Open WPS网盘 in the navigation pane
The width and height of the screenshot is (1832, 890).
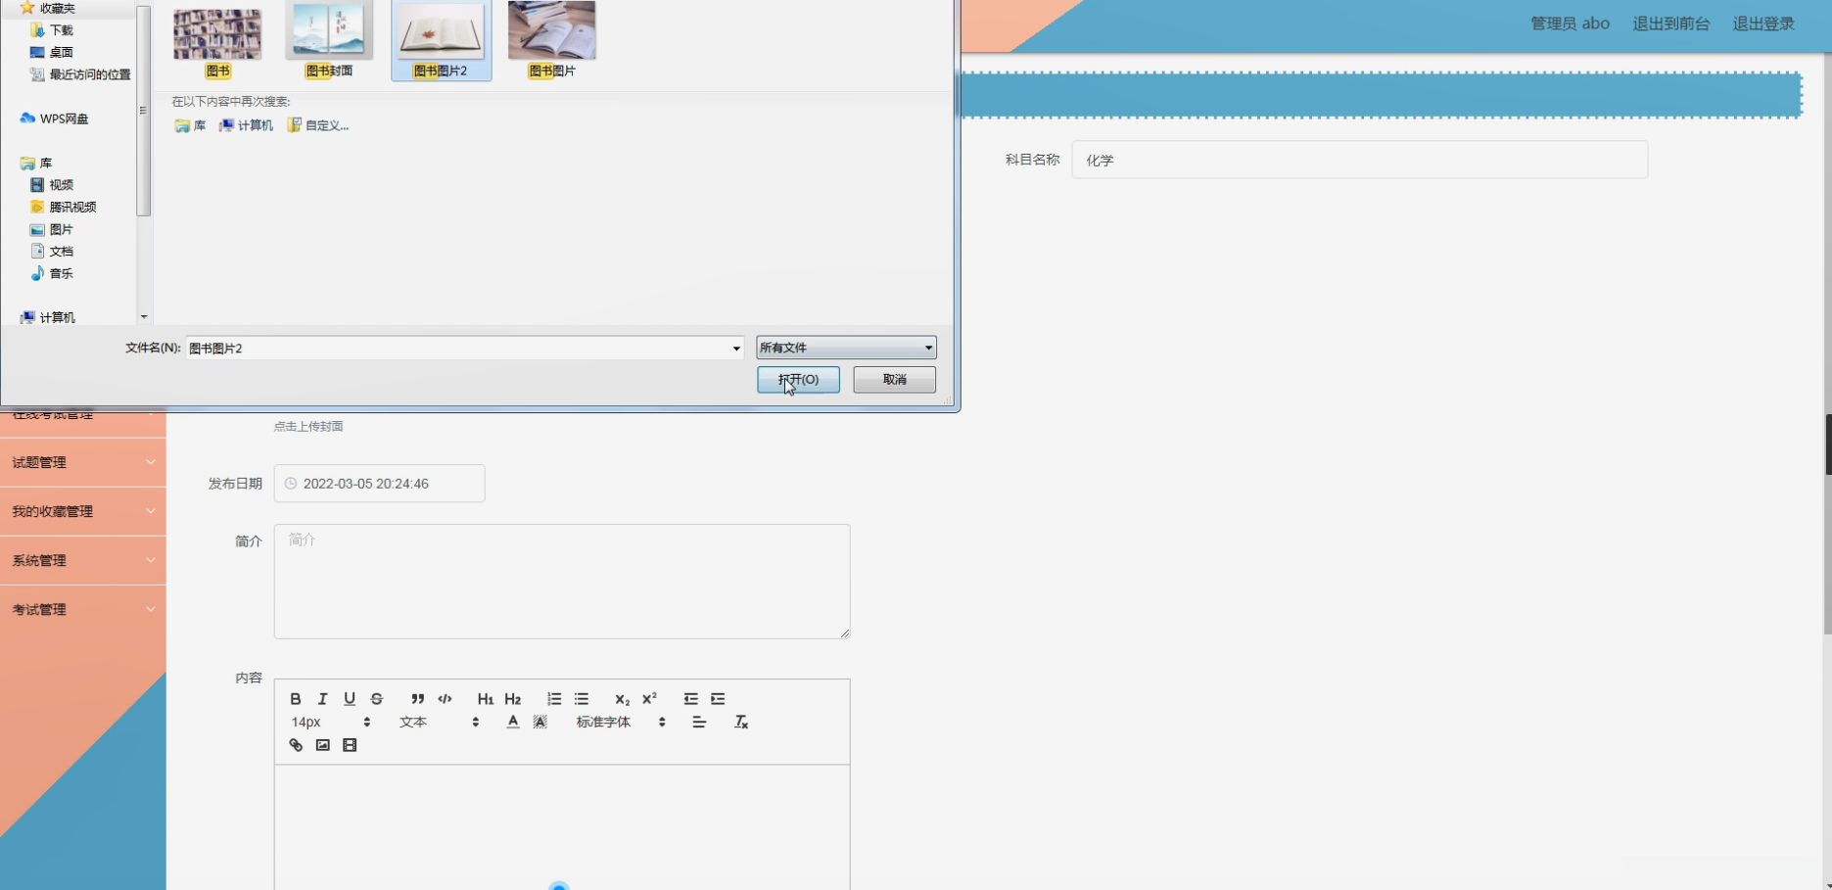tap(54, 118)
